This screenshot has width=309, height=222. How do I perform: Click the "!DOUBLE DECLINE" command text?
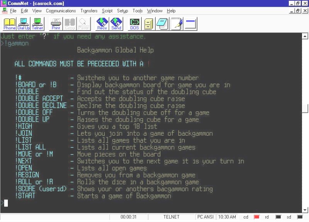41,105
